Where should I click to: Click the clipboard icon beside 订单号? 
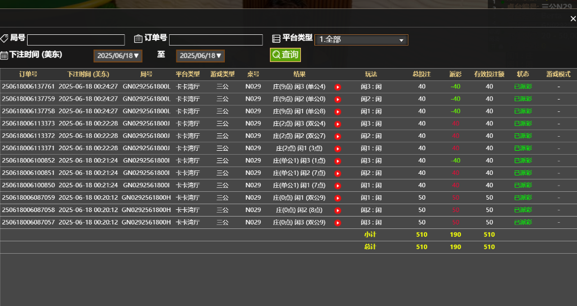(x=138, y=38)
